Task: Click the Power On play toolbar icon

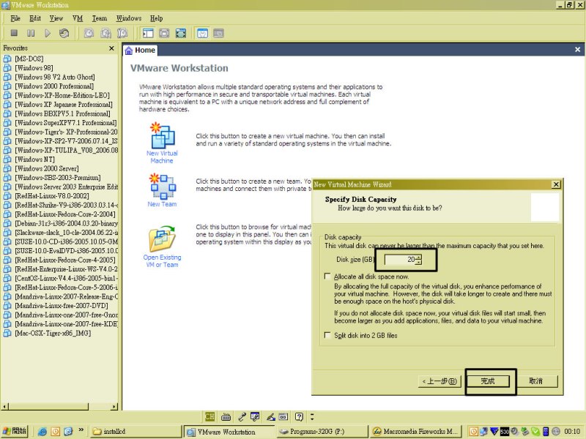Action: 48,33
